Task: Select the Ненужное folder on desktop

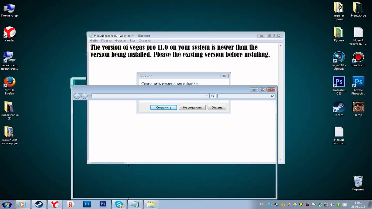Action: 358,9
